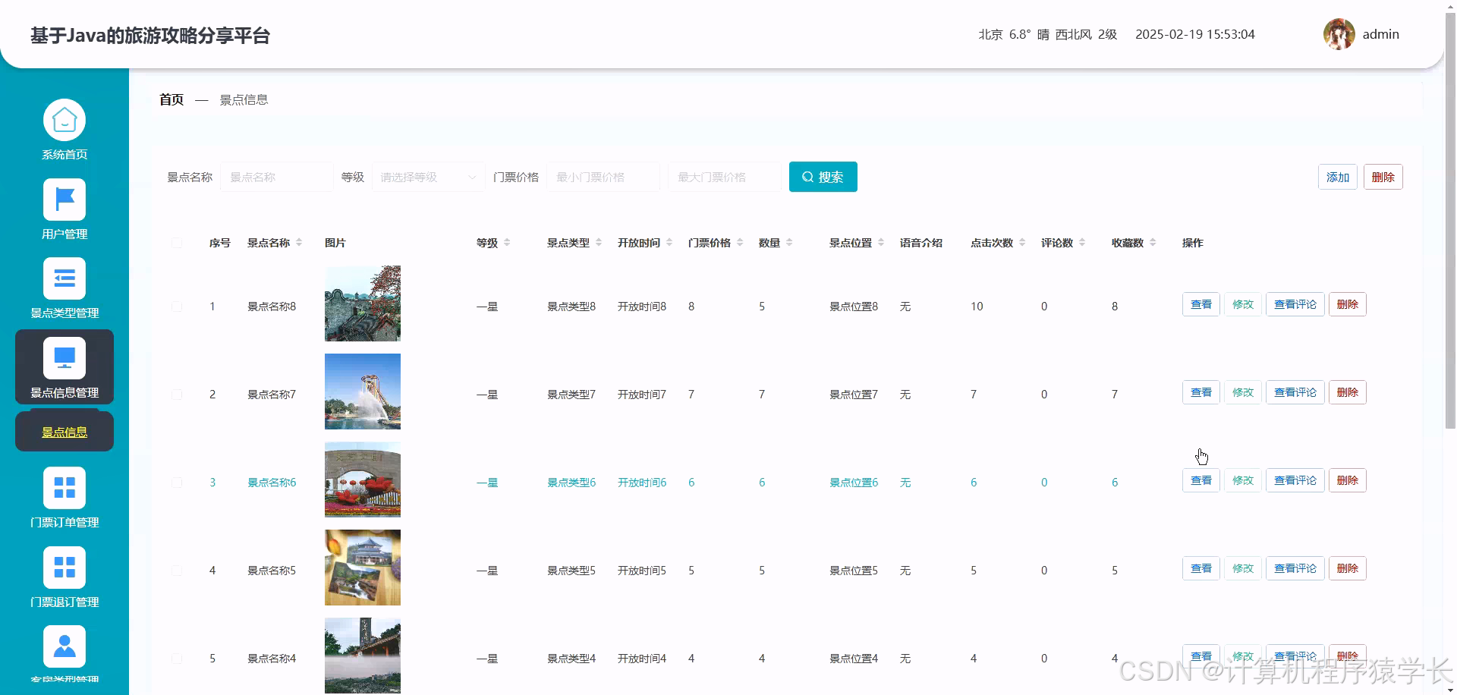1457x695 pixels.
Task: Click 删除 for 景点名称5
Action: click(1348, 568)
